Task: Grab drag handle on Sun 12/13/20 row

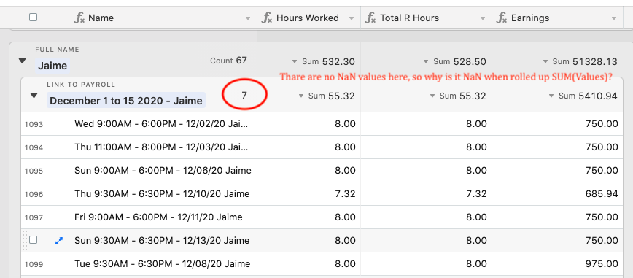Action: coord(24,240)
